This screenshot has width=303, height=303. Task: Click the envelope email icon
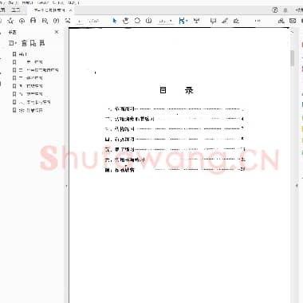click(293, 21)
